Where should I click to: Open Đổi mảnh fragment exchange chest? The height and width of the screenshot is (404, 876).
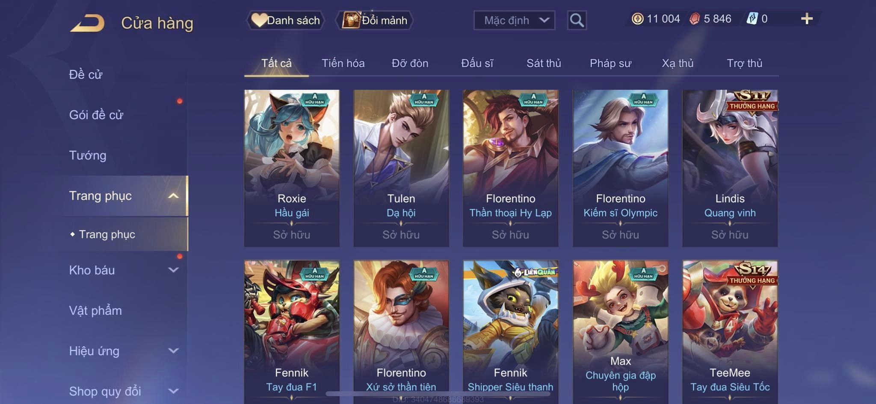[x=375, y=20]
